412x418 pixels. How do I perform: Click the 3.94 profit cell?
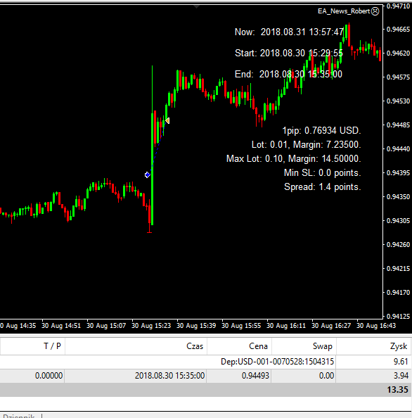[x=401, y=376]
